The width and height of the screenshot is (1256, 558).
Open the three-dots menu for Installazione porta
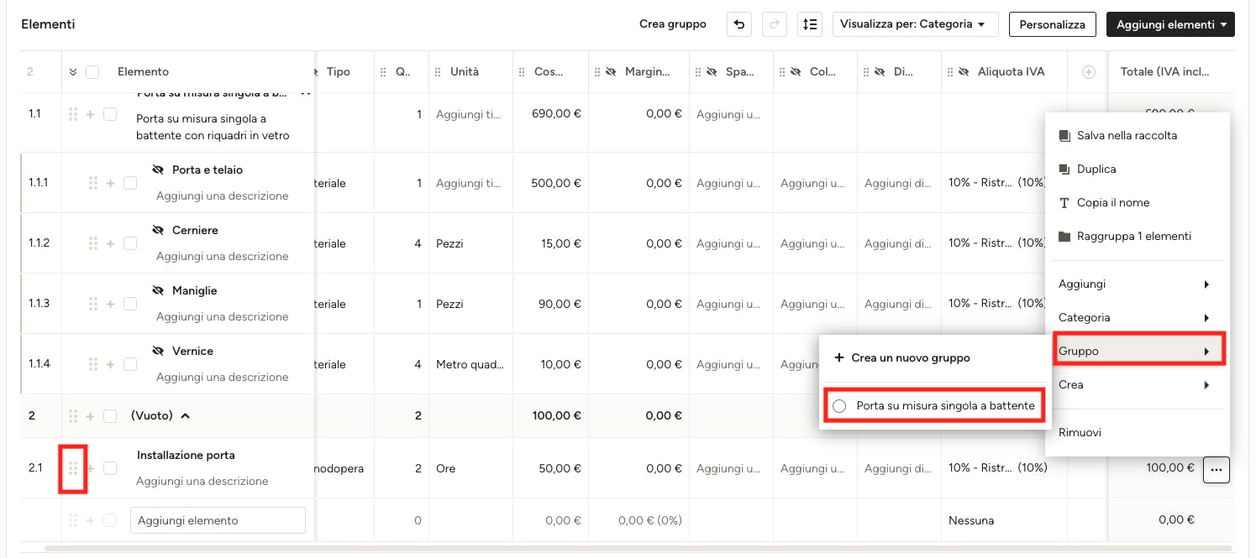(1216, 470)
